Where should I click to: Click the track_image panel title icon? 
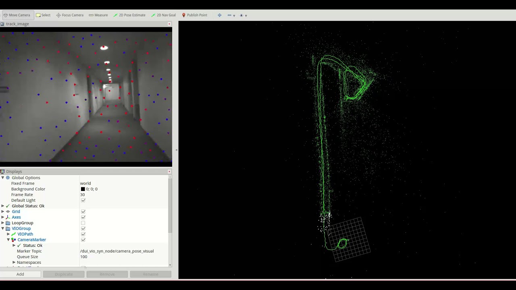tap(2, 24)
